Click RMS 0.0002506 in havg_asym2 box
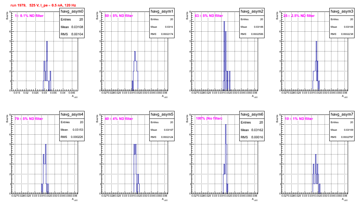This screenshot has height=206, width=360. coord(252,34)
